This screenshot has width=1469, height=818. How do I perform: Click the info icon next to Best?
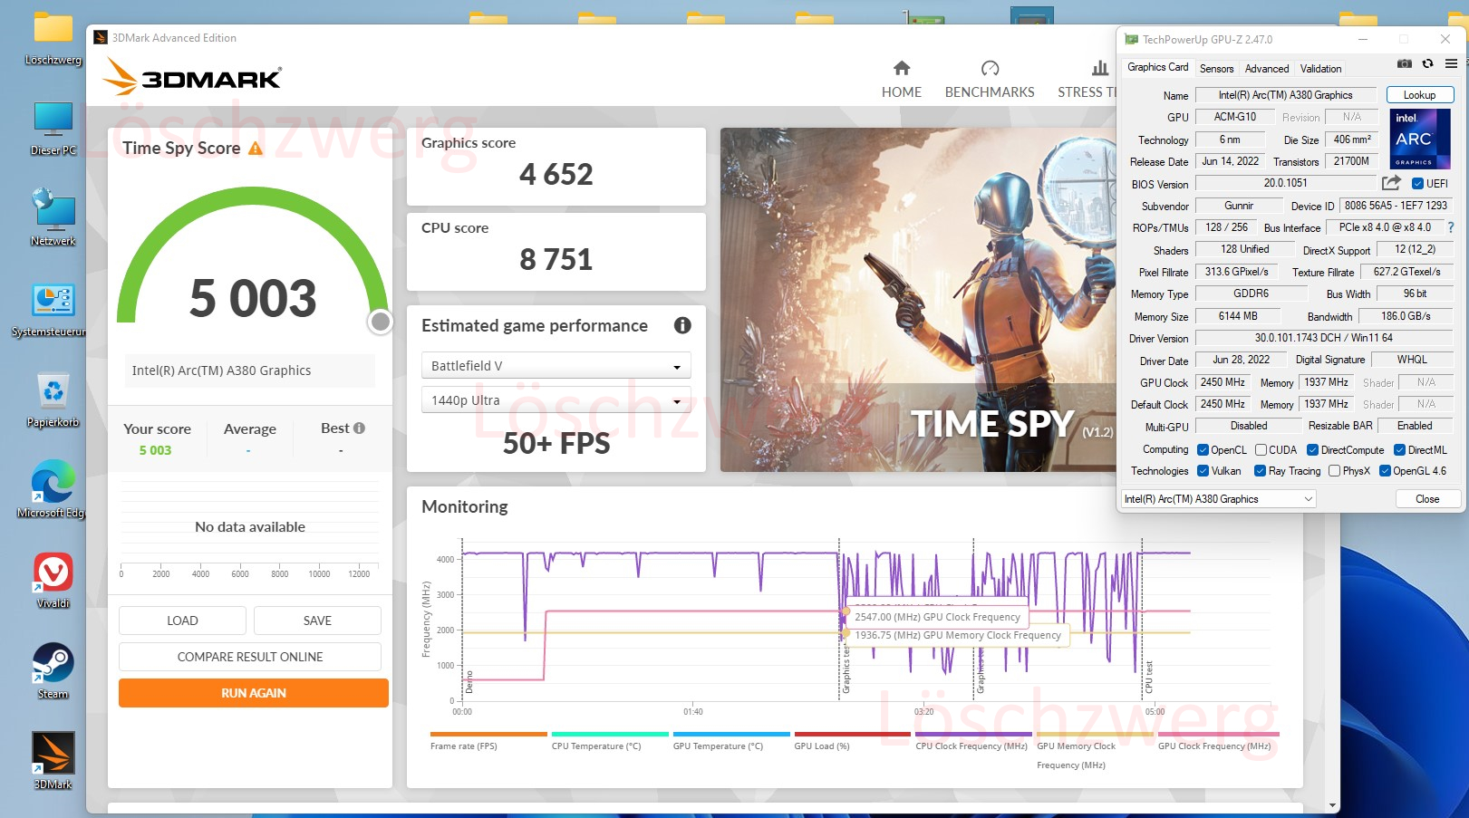[359, 428]
